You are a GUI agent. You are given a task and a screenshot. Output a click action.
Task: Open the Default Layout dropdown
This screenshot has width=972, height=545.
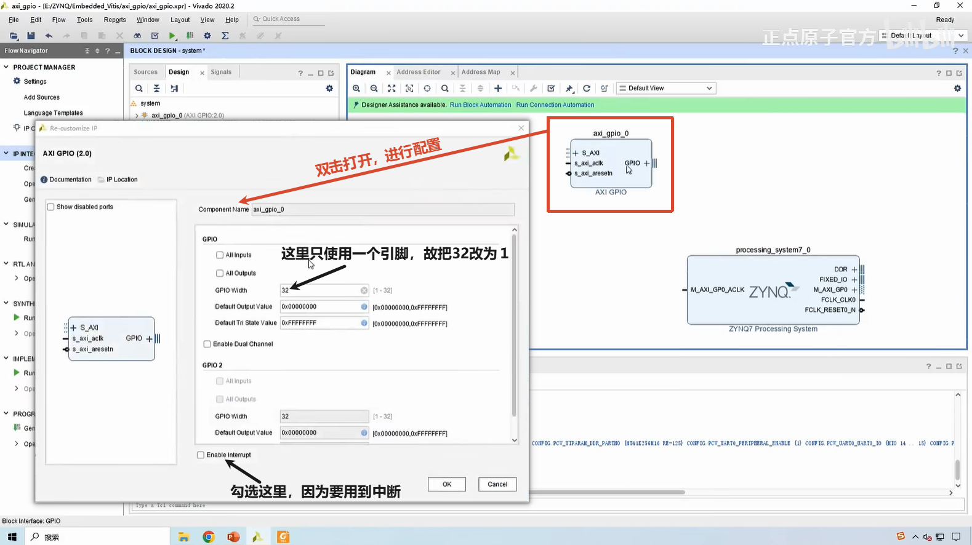pyautogui.click(x=923, y=36)
